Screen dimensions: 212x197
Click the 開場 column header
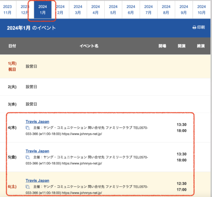[162, 46]
